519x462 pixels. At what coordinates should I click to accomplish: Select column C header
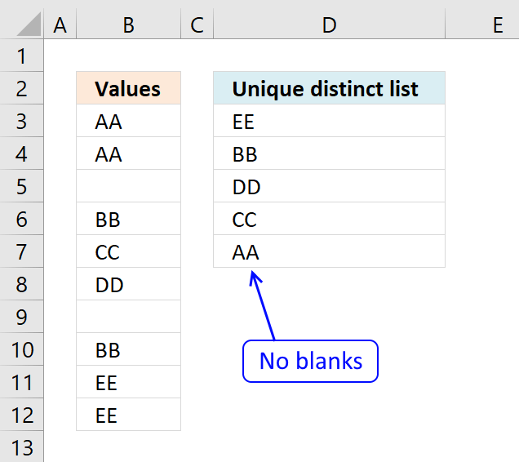(196, 25)
